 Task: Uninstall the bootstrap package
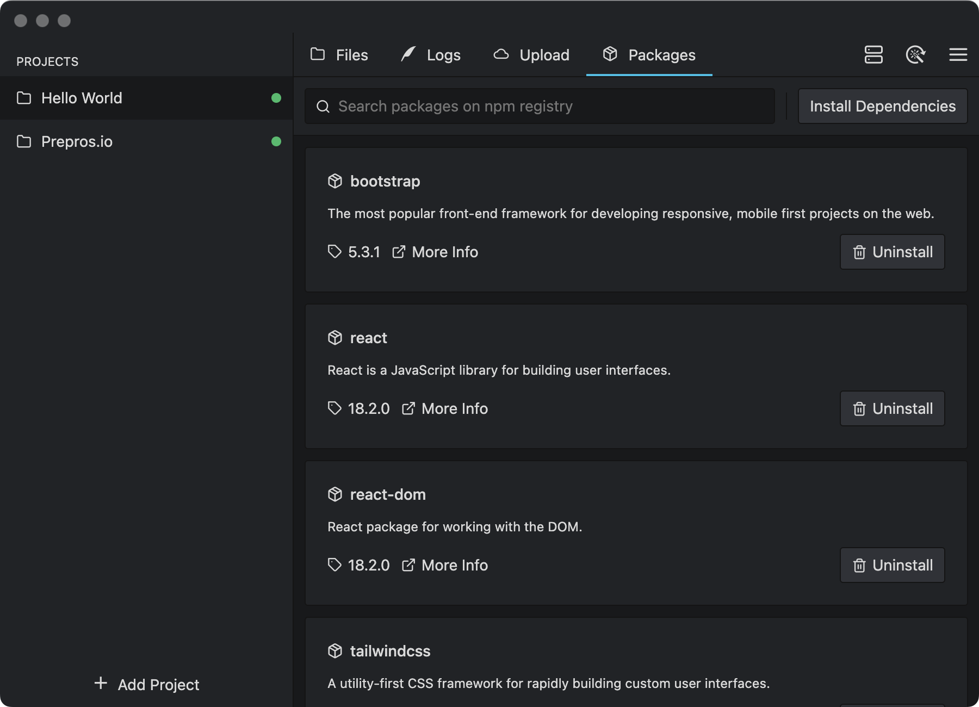892,252
